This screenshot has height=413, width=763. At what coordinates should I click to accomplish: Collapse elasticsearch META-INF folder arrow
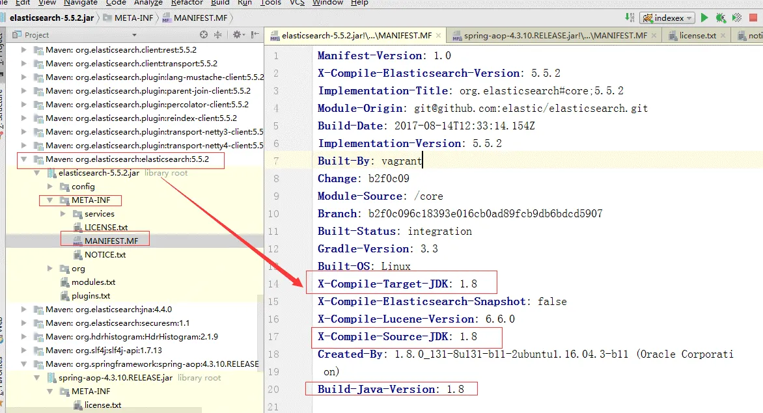click(x=49, y=200)
